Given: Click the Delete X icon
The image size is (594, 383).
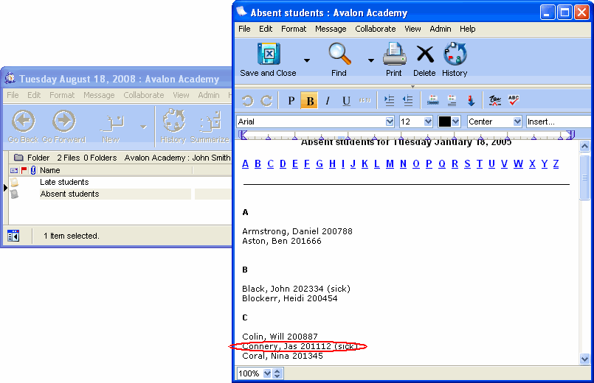Looking at the screenshot, I should 424,55.
